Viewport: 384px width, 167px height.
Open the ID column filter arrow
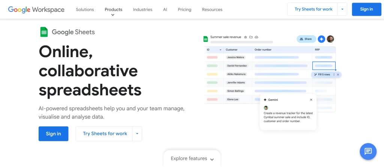click(x=220, y=50)
